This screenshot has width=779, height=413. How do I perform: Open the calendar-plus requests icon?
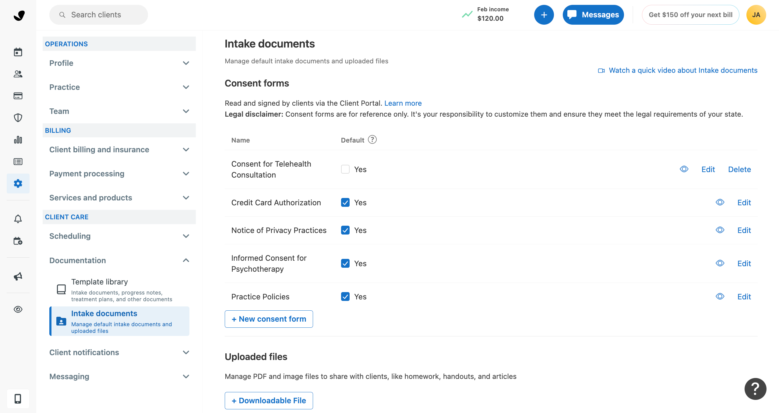(18, 241)
